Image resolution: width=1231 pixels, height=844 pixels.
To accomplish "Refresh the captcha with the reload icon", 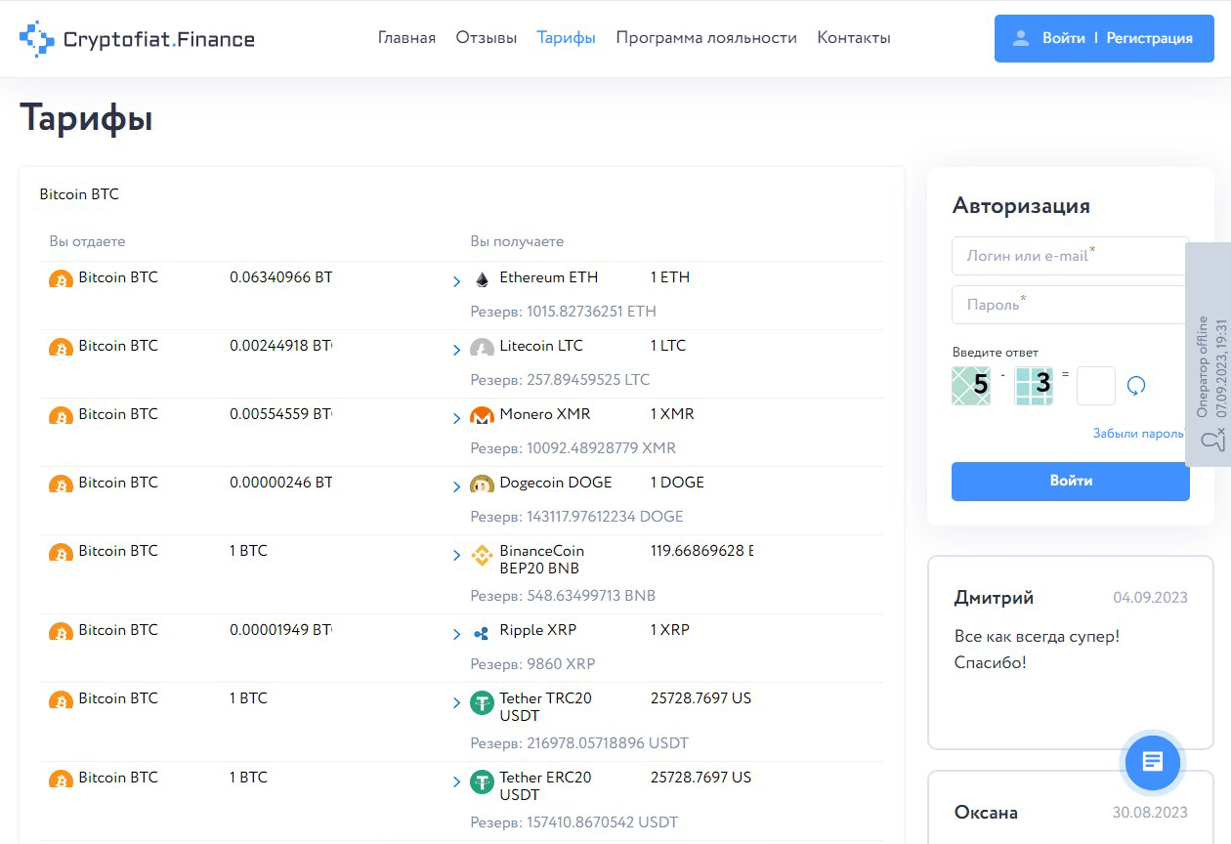I will 1135,386.
